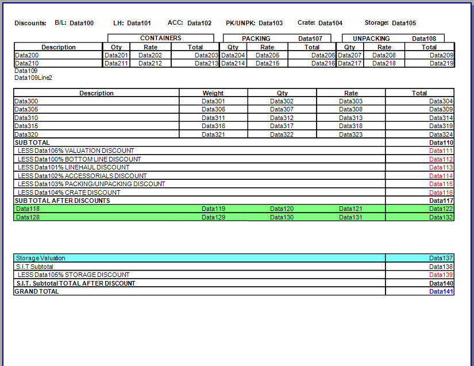
Task: Click linehaul discount amount Data113
Action: 441,167
